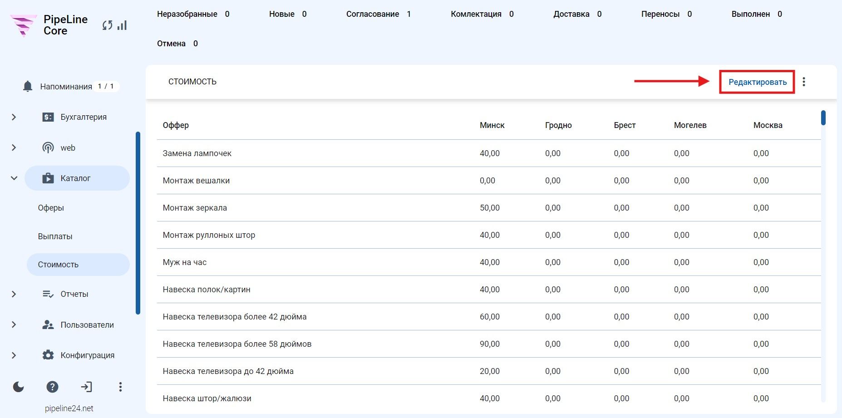Select the Муж на час offer
The width and height of the screenshot is (842, 418).
click(185, 262)
